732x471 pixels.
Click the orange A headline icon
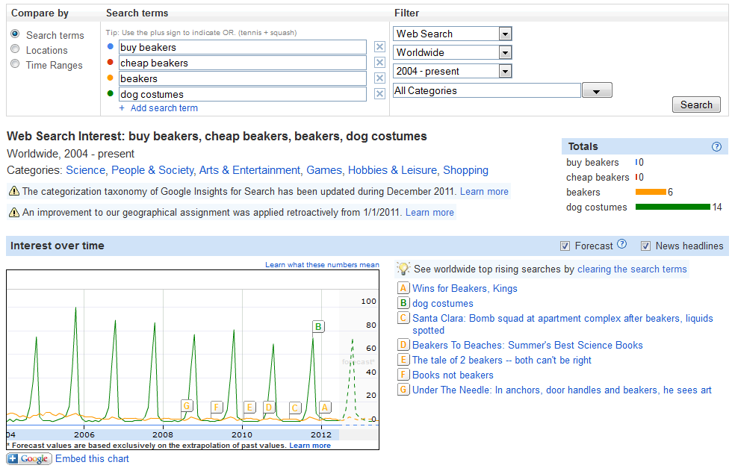click(x=403, y=289)
